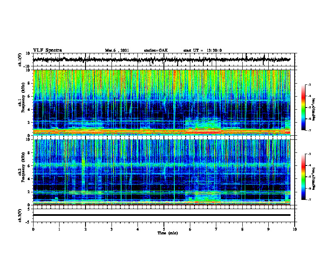332x257 pixels.
Task: Click the lower colorbar log(PSD) unit label
Action: [x=314, y=179]
